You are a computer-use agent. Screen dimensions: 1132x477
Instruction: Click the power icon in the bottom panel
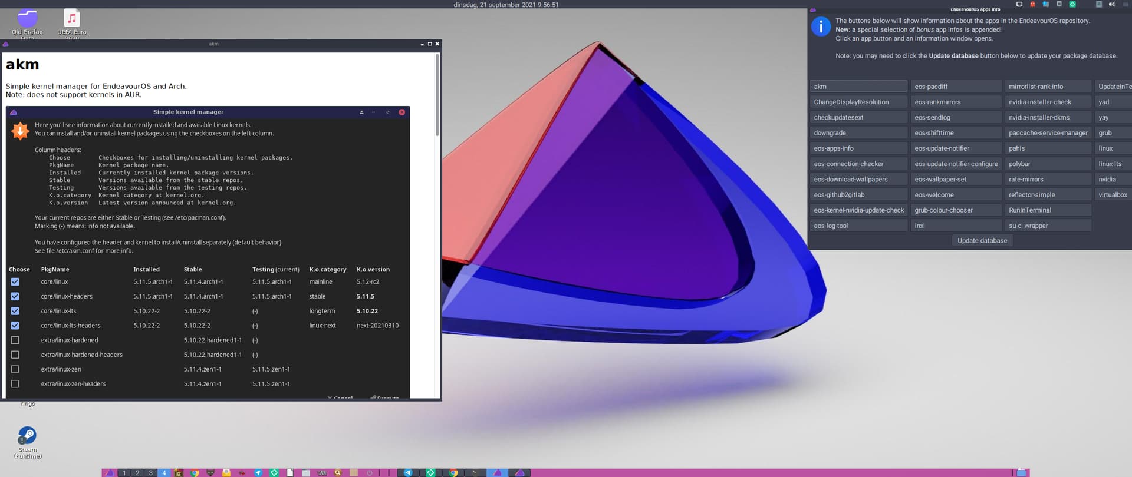coord(370,473)
